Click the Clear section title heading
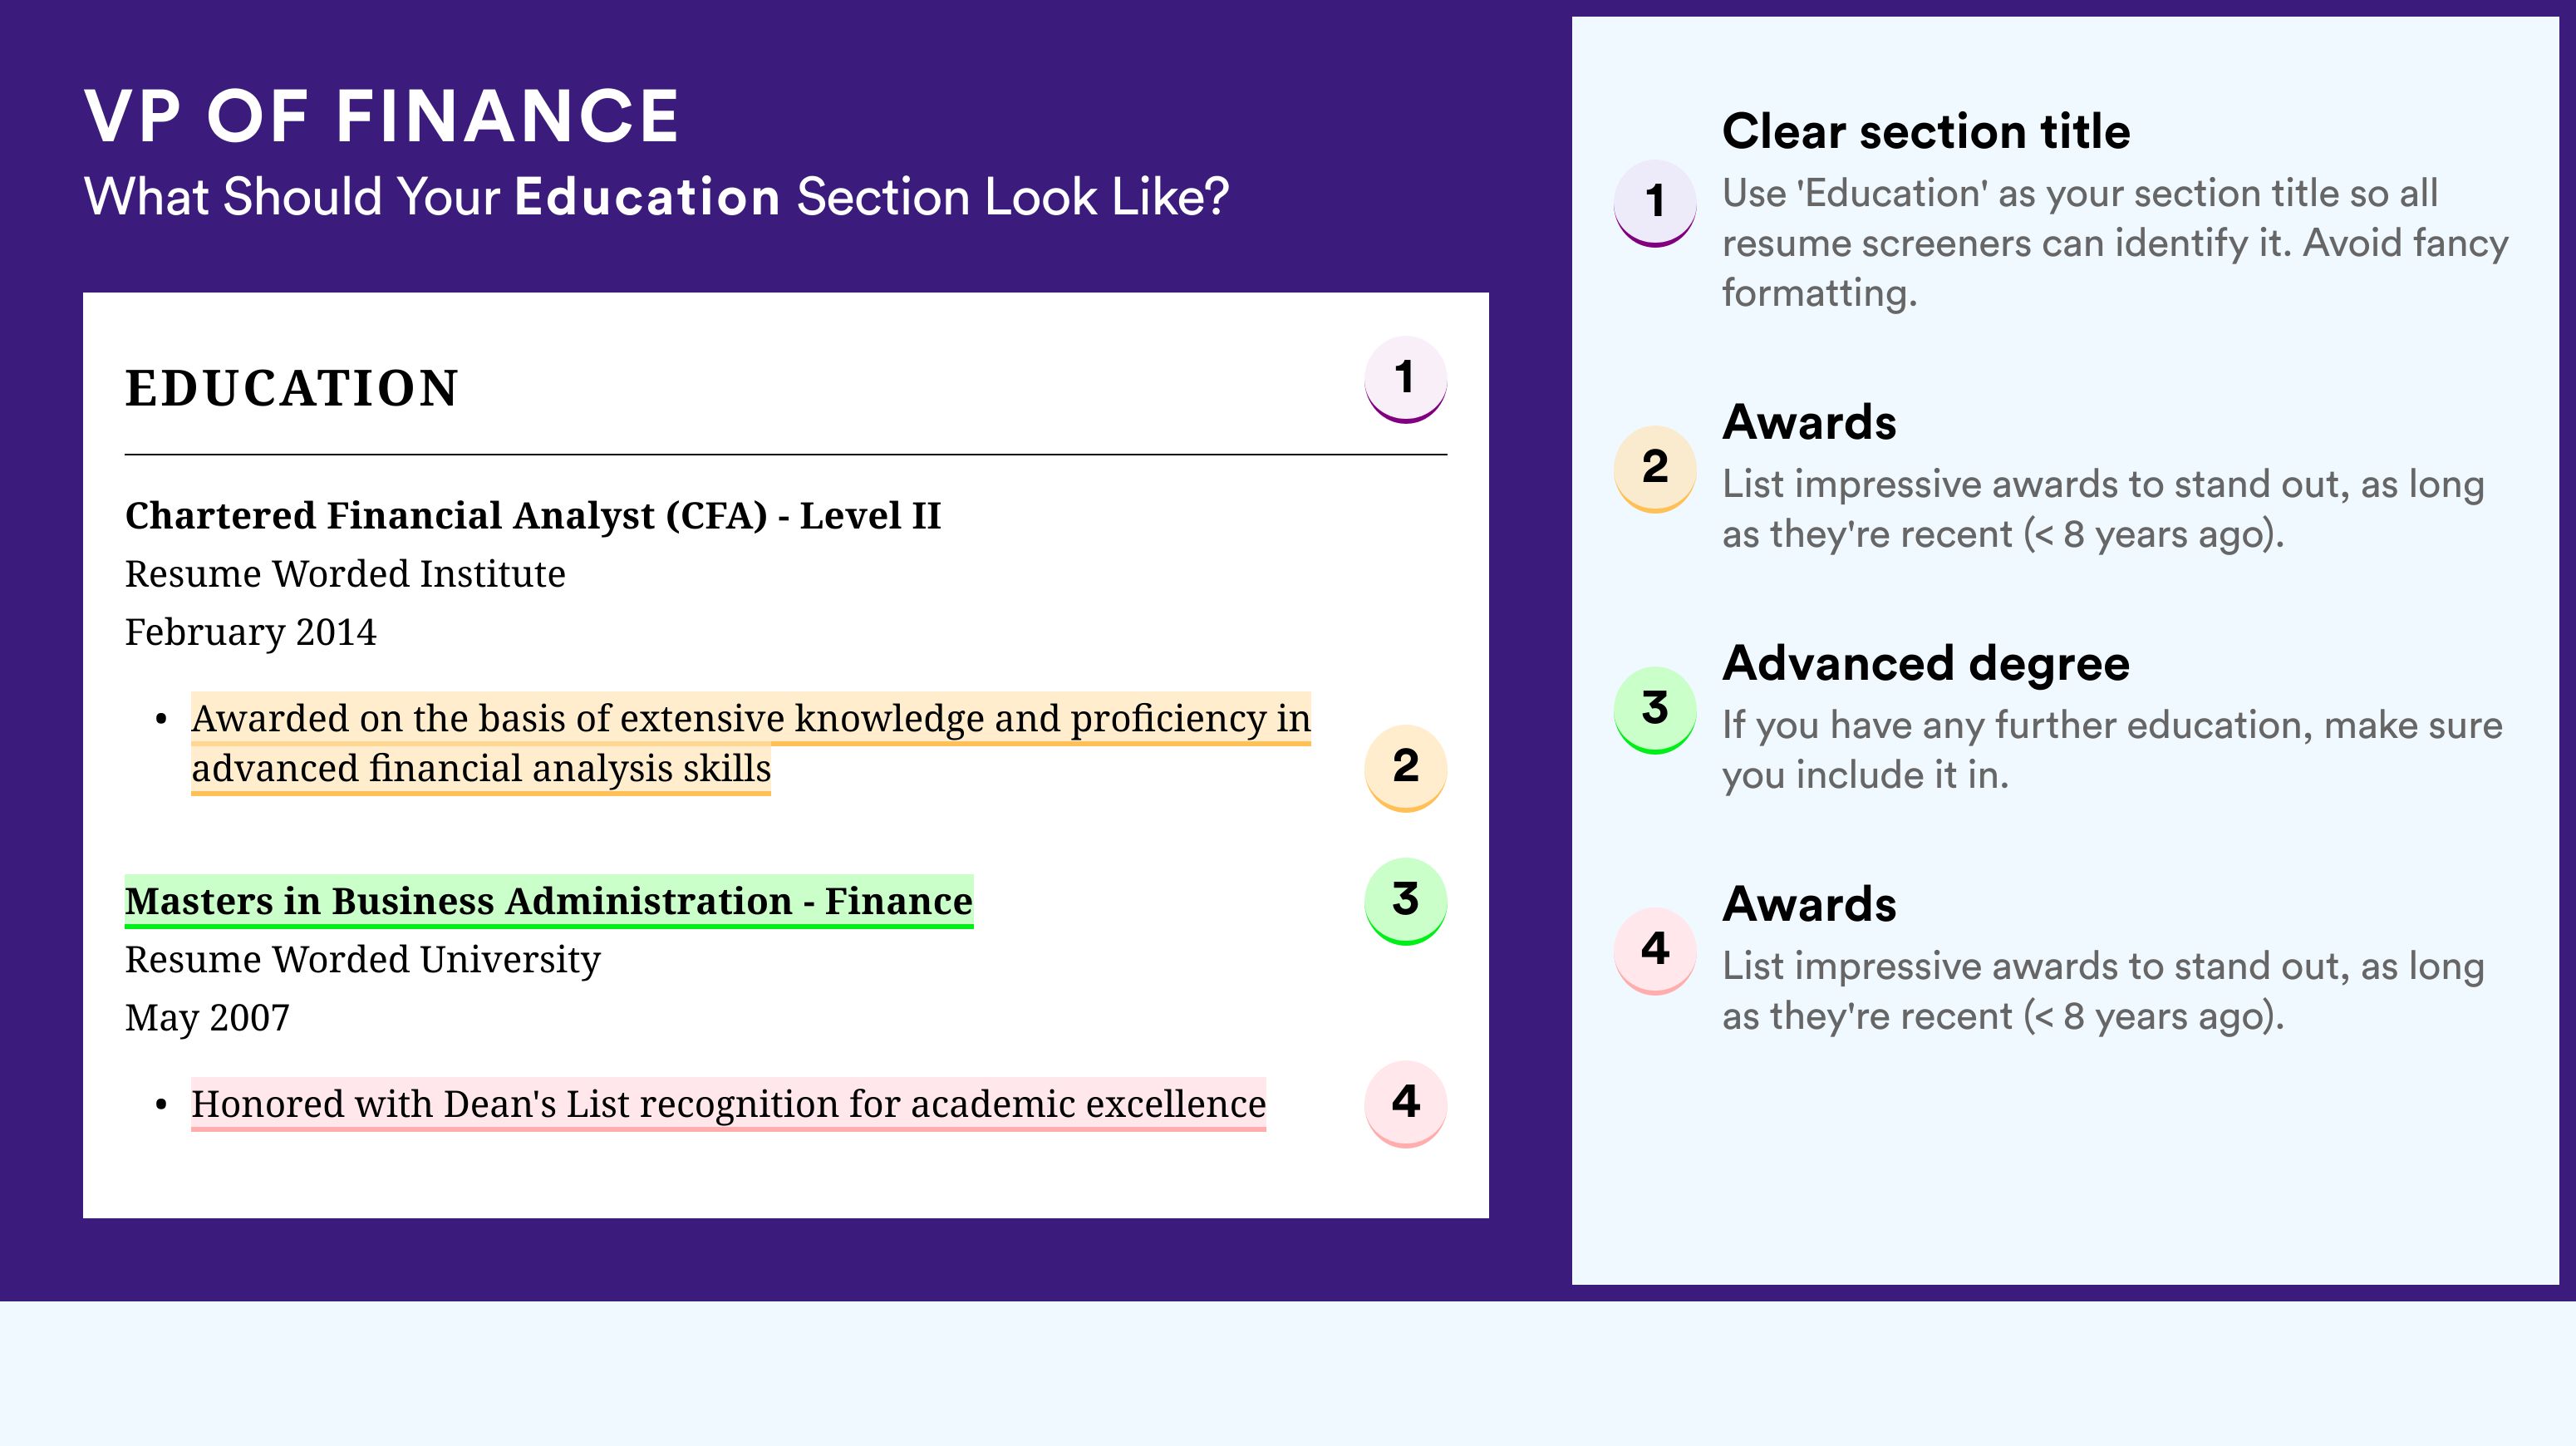The width and height of the screenshot is (2576, 1446). (1926, 131)
